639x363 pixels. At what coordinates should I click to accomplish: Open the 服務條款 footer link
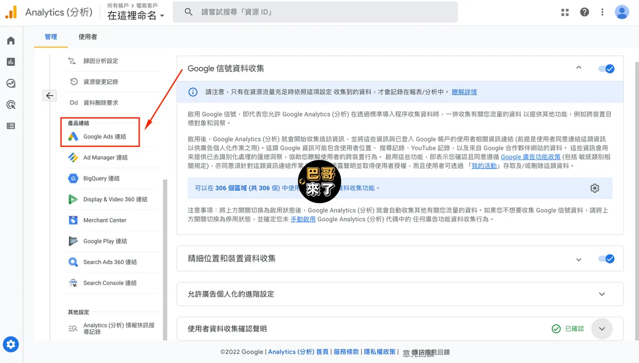coord(346,352)
